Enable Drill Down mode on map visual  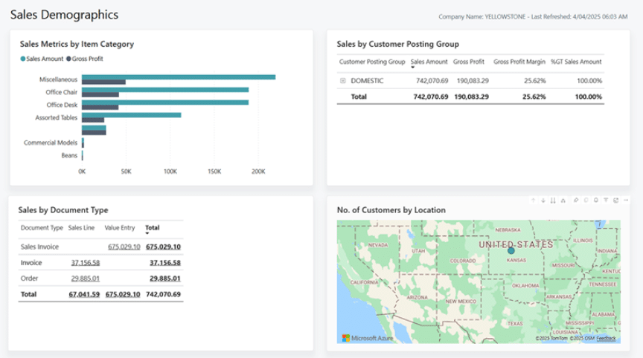(543, 201)
